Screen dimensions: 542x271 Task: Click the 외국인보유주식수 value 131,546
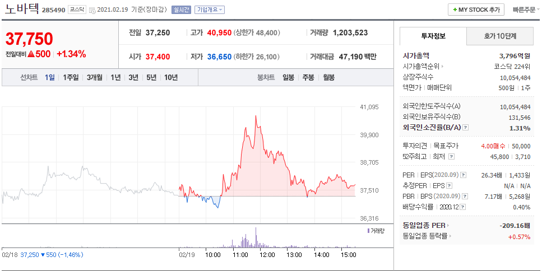pos(520,118)
